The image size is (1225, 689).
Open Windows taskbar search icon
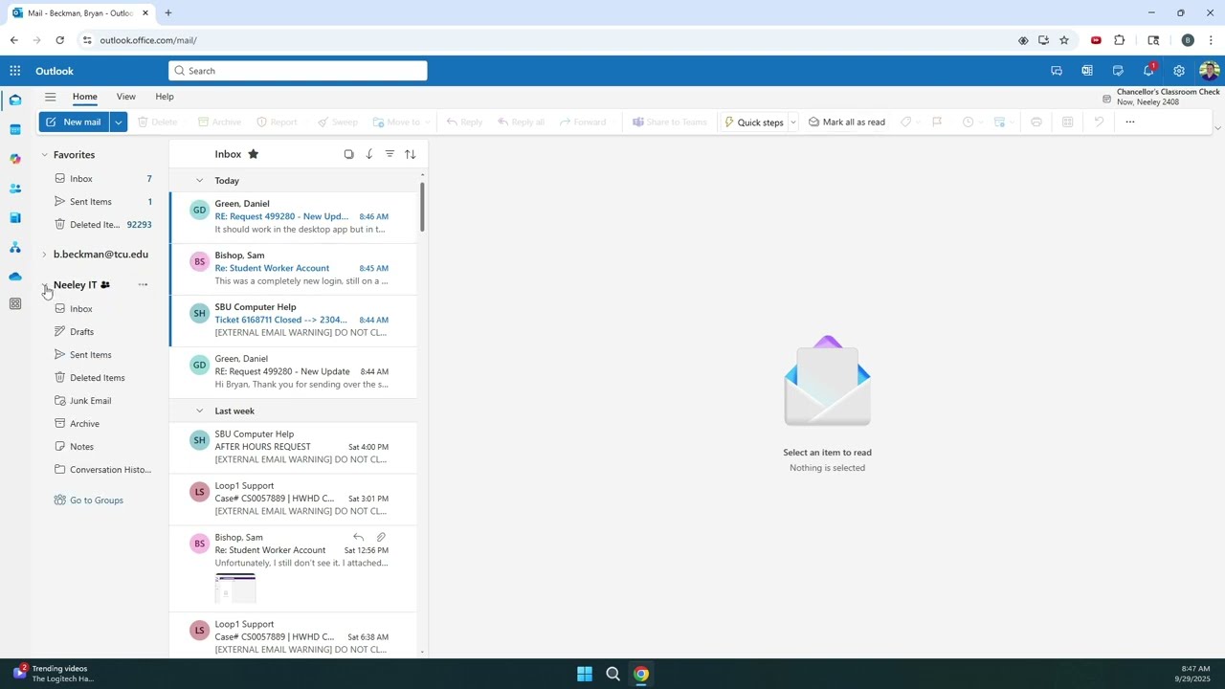coord(612,674)
